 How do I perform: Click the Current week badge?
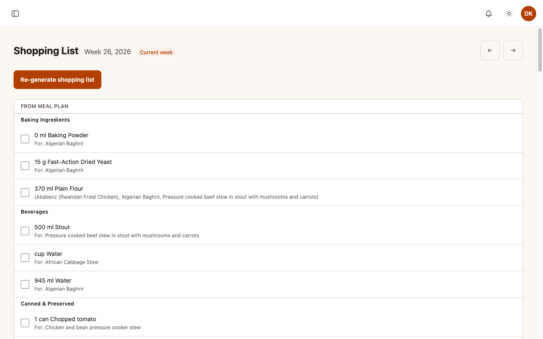point(156,53)
